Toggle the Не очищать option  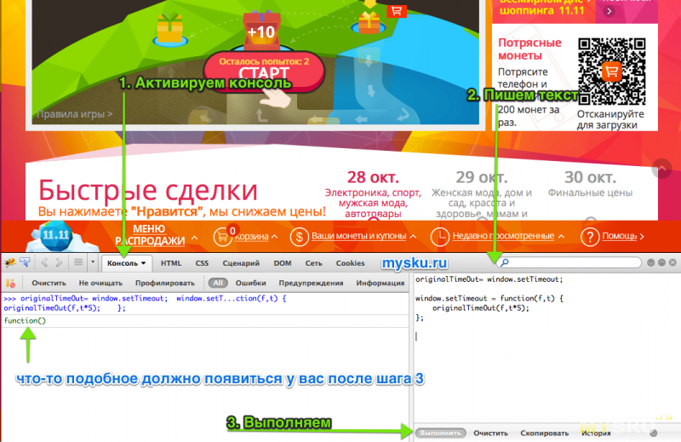(x=100, y=283)
